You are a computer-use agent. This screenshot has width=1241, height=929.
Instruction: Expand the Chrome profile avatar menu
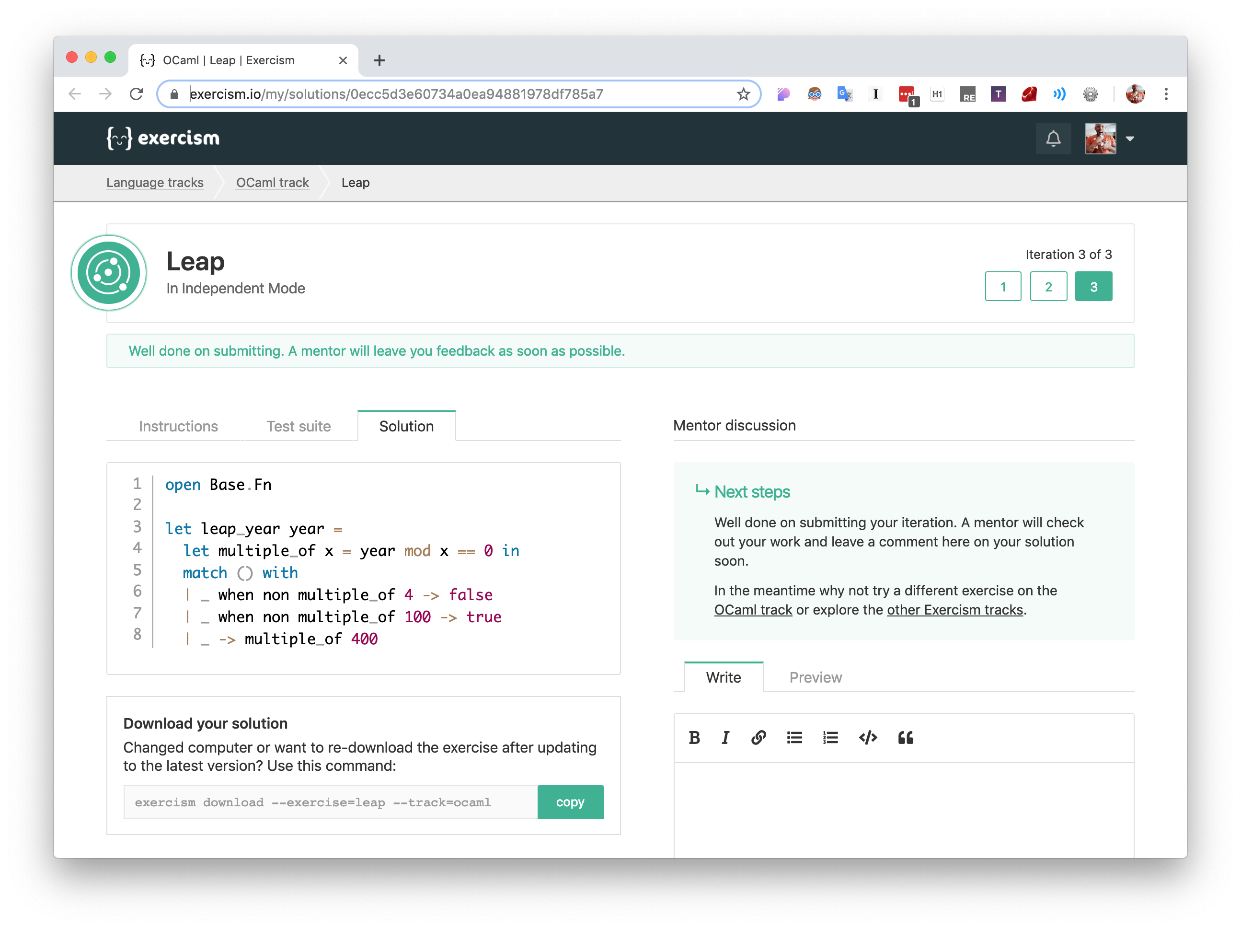[1135, 94]
